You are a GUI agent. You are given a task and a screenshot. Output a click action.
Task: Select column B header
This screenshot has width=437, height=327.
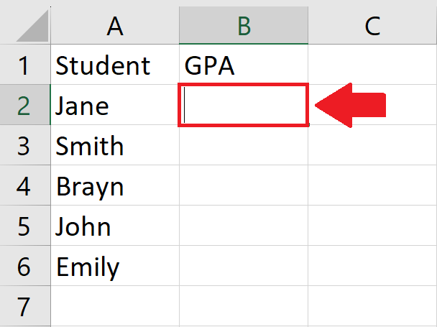pyautogui.click(x=244, y=25)
